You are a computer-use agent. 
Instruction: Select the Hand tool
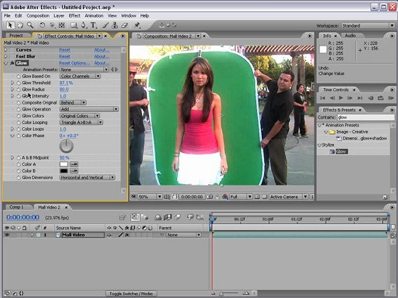[x=20, y=25]
